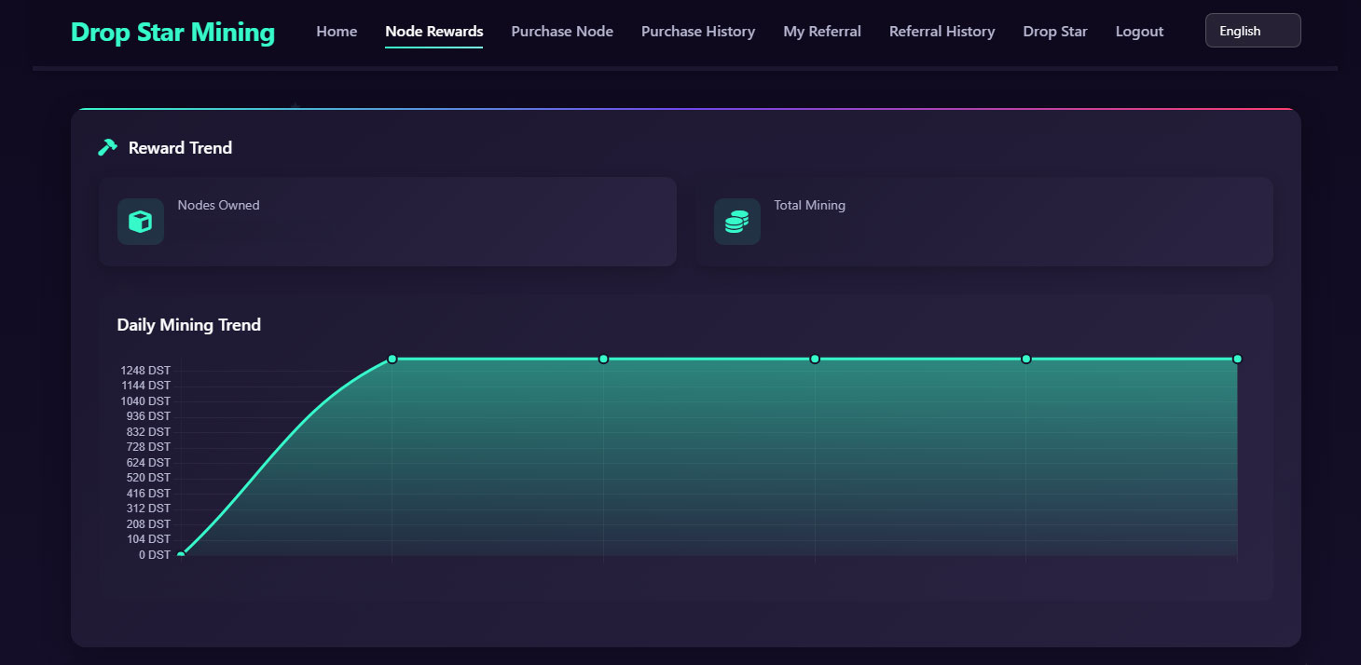1361x665 pixels.
Task: Click the second data point on the chart
Action: click(x=392, y=359)
